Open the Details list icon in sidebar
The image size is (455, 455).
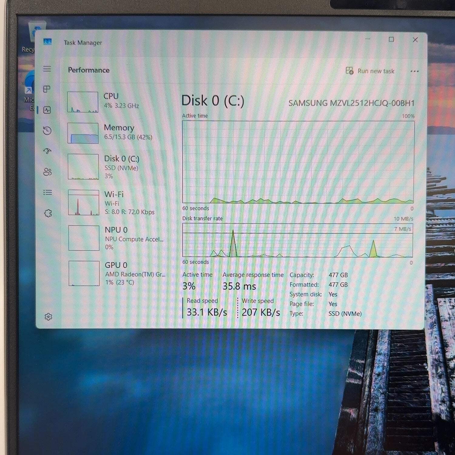[x=48, y=192]
